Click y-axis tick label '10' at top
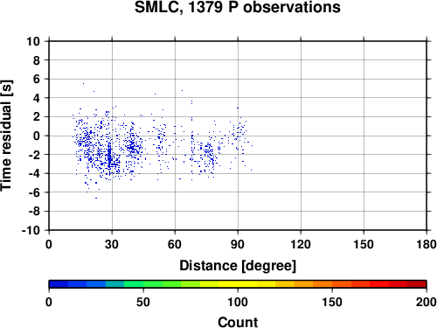 [x=33, y=41]
